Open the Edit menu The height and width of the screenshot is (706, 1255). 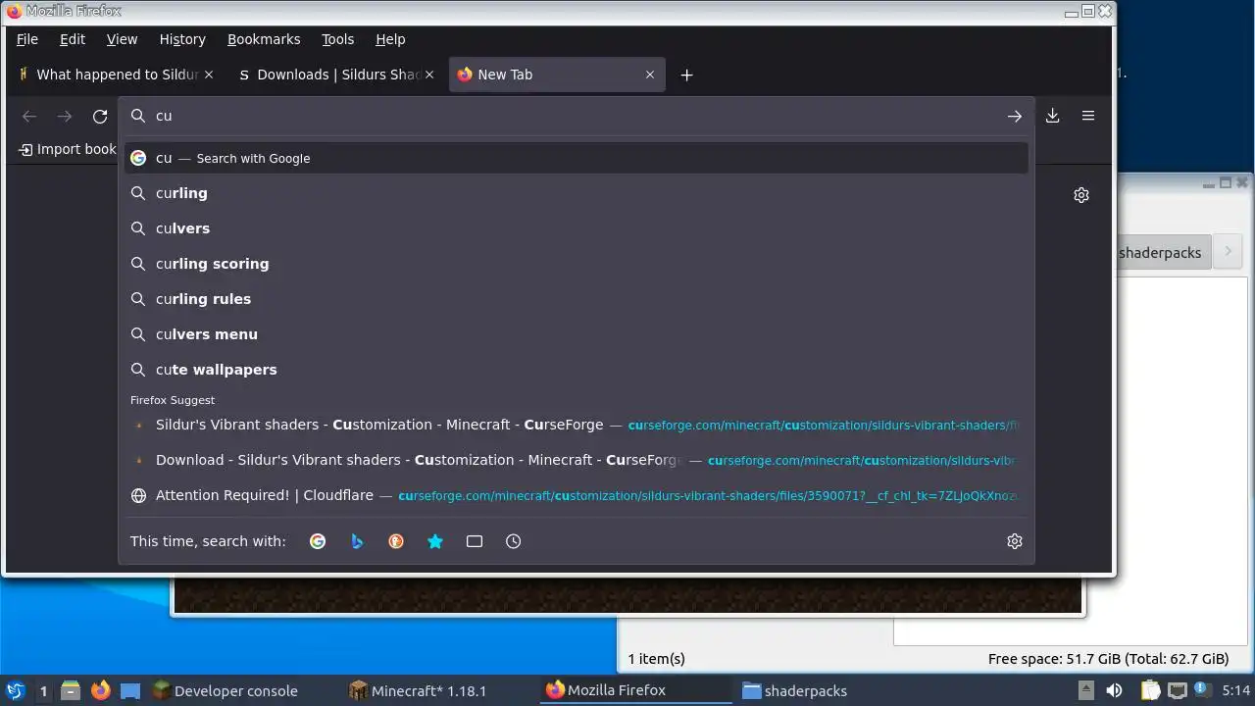point(73,39)
